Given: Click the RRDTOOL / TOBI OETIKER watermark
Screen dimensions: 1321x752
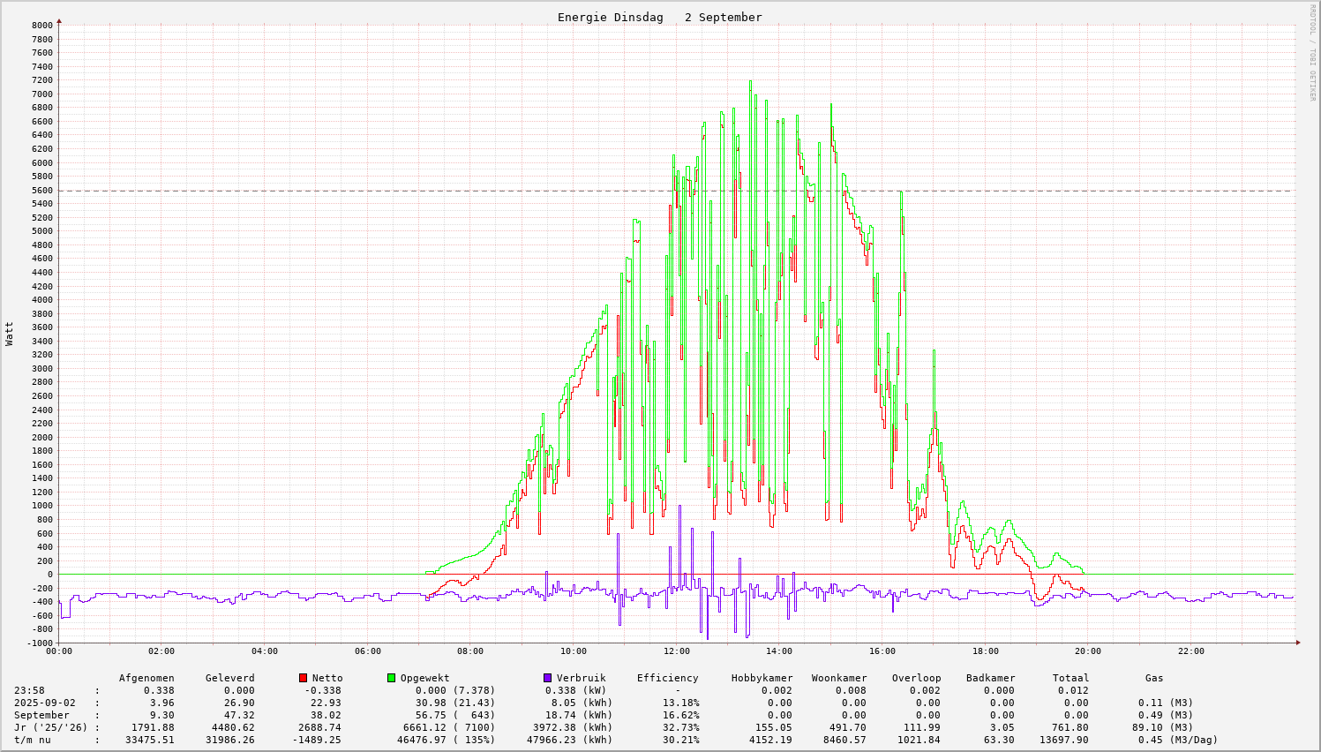Looking at the screenshot, I should pyautogui.click(x=1312, y=52).
